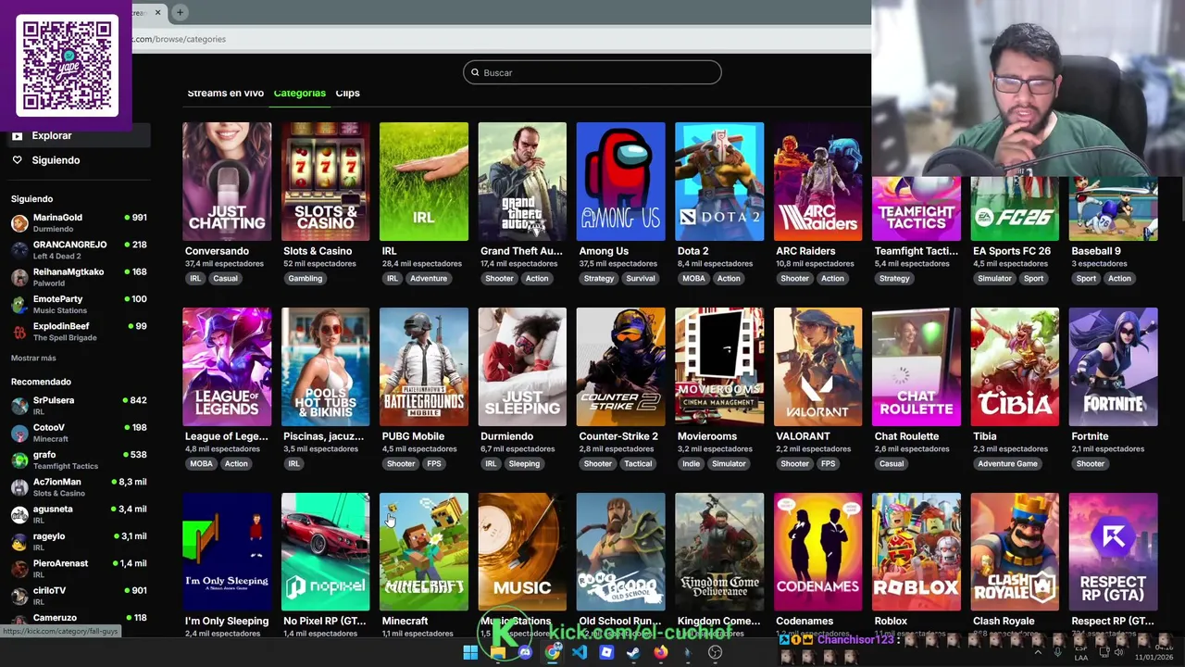Viewport: 1185px width, 667px height.
Task: Open Counter-Strike 2 category cover
Action: (620, 367)
